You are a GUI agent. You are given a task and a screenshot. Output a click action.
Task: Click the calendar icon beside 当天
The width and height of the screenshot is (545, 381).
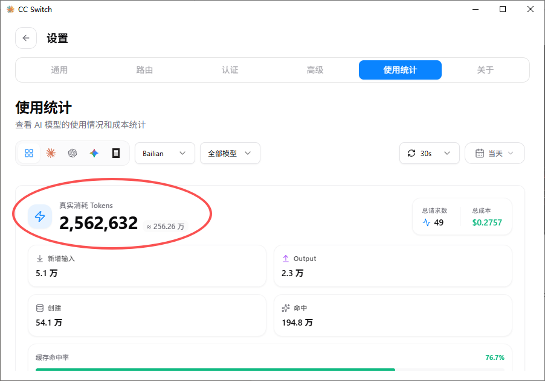pos(480,153)
